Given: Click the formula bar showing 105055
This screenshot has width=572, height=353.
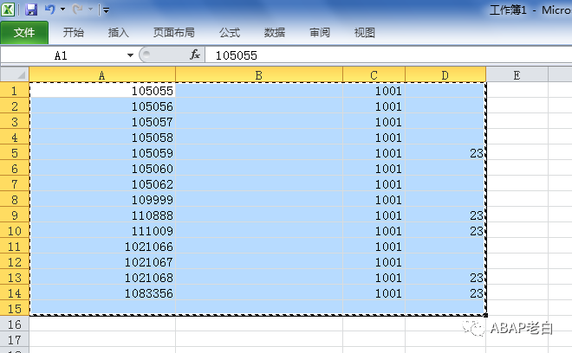Looking at the screenshot, I should [x=388, y=55].
